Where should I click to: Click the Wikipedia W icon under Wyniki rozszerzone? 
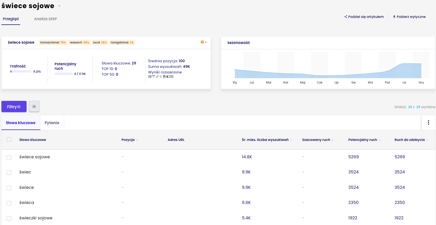tap(161, 76)
